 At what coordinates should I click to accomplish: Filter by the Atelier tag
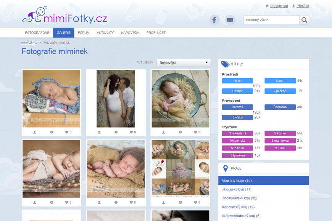coord(237,81)
